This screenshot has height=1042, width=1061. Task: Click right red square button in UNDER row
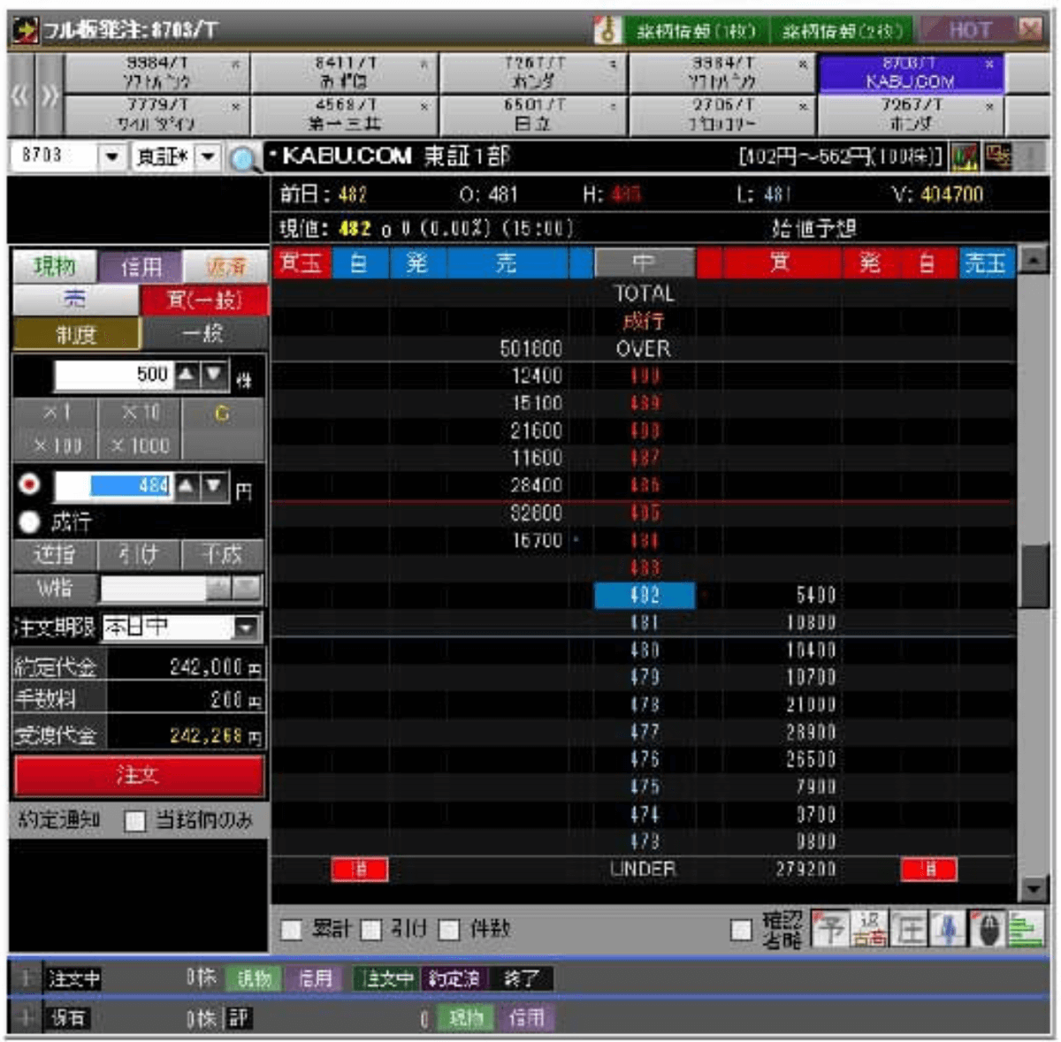point(928,870)
